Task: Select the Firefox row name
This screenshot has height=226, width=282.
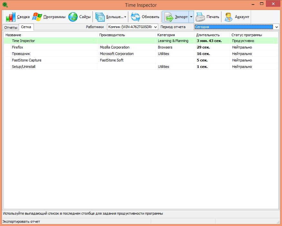Action: [17, 47]
